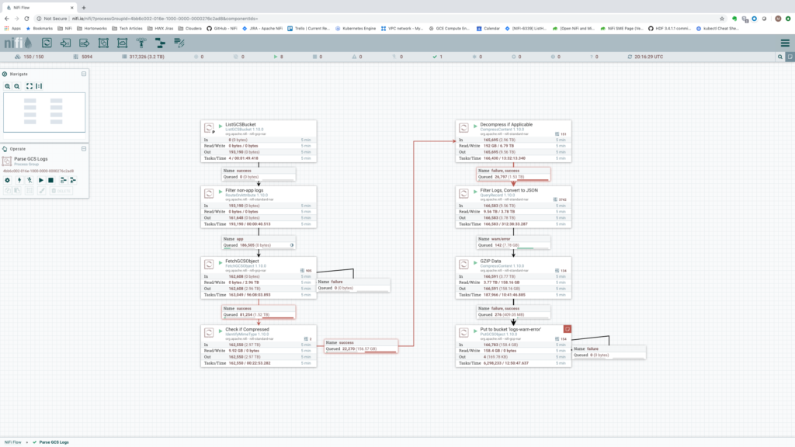The height and width of the screenshot is (447, 795).
Task: Open the NiFi global hamburger menu
Action: point(784,43)
